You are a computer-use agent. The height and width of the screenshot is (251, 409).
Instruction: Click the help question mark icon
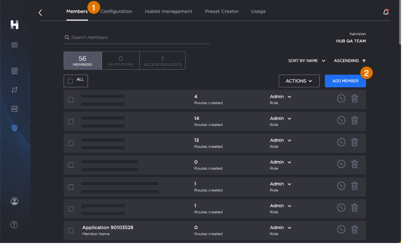(14, 225)
